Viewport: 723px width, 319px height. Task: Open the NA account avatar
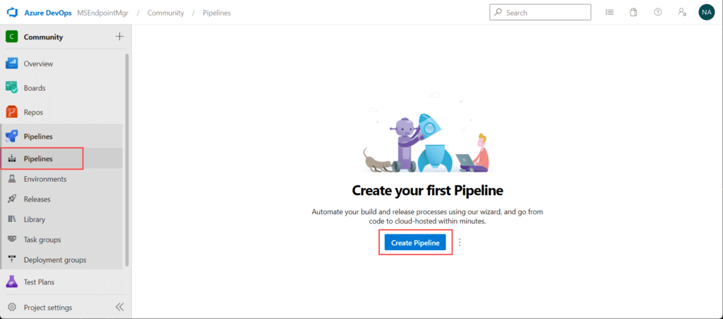(706, 13)
